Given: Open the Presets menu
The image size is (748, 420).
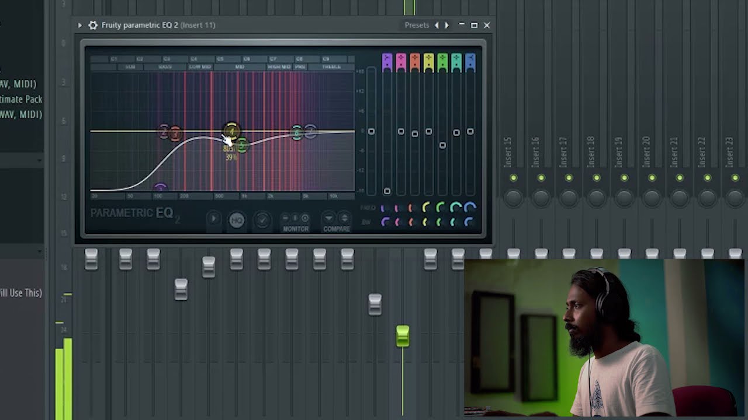Looking at the screenshot, I should click(417, 25).
